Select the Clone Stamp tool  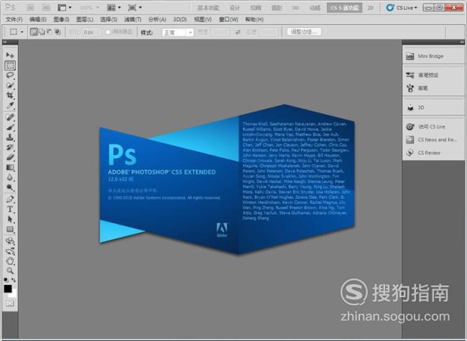(x=10, y=137)
